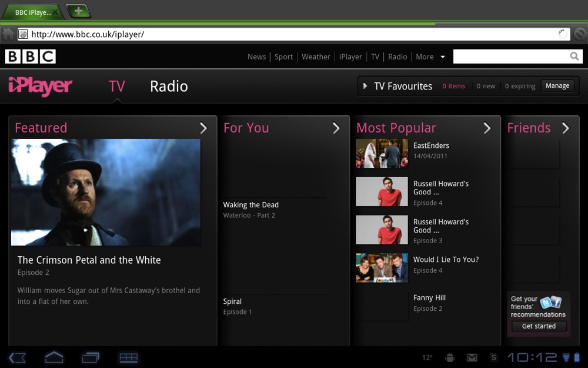Tap the Android back button

pyautogui.click(x=17, y=357)
